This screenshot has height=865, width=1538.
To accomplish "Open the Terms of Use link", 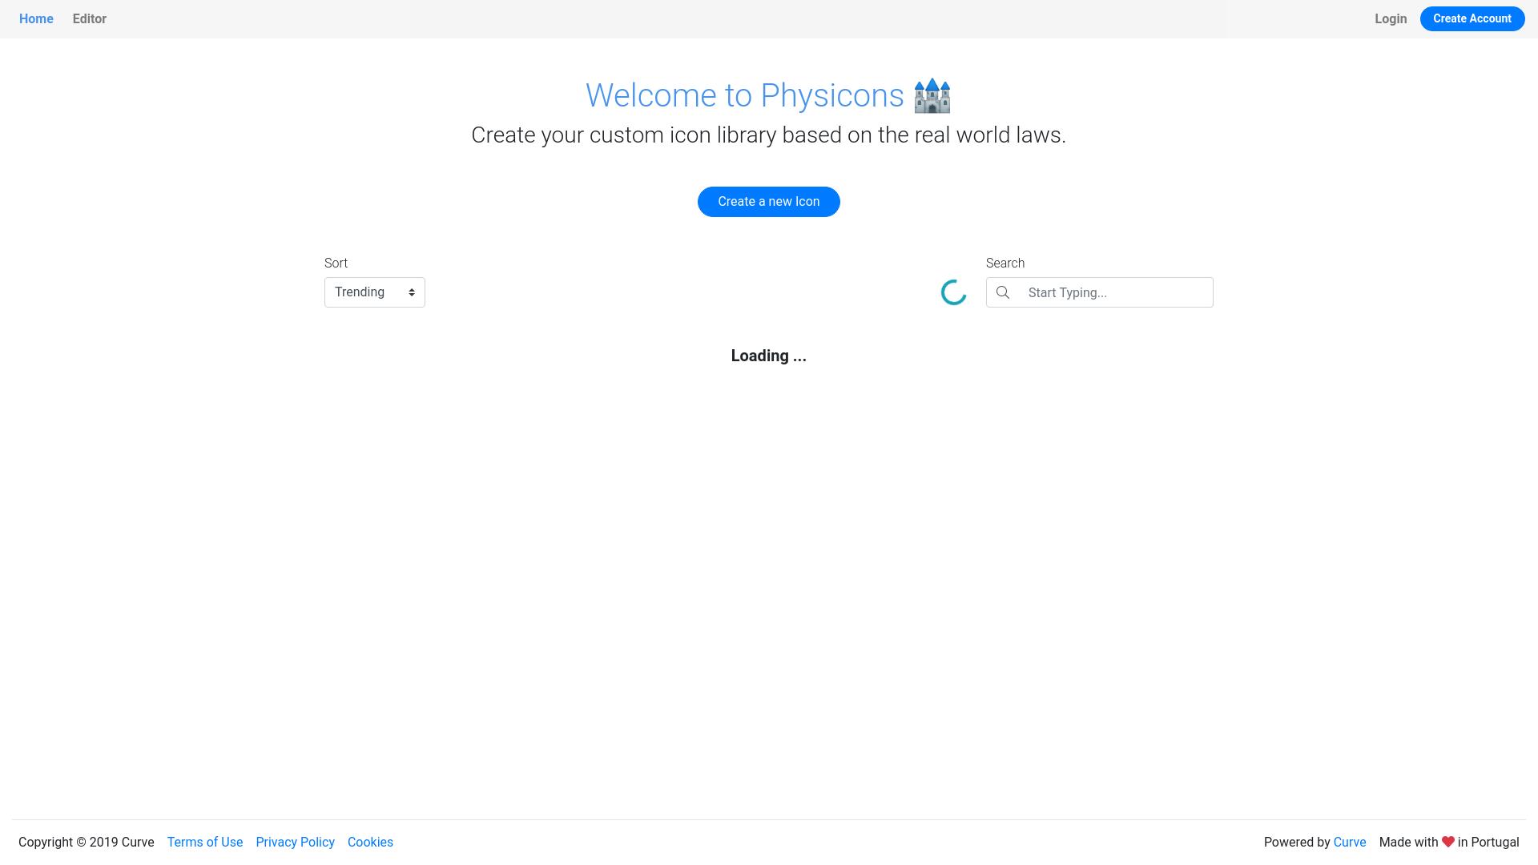I will [204, 842].
